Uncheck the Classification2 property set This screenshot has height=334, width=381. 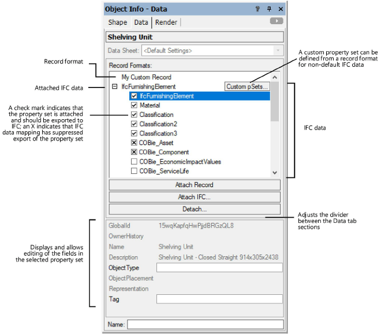(134, 124)
